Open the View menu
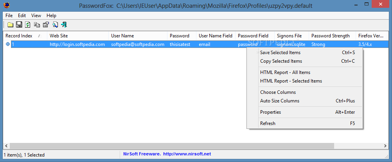The width and height of the screenshot is (392, 162). [36, 16]
